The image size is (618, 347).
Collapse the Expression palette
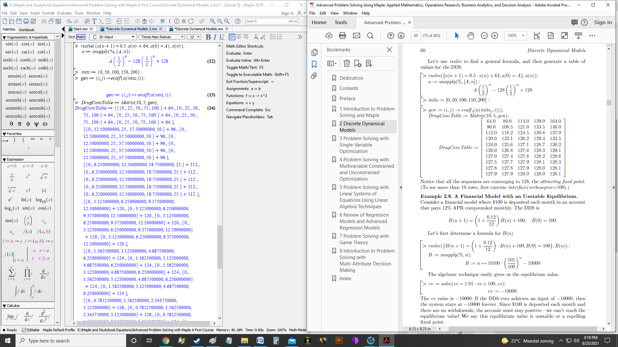[4, 159]
